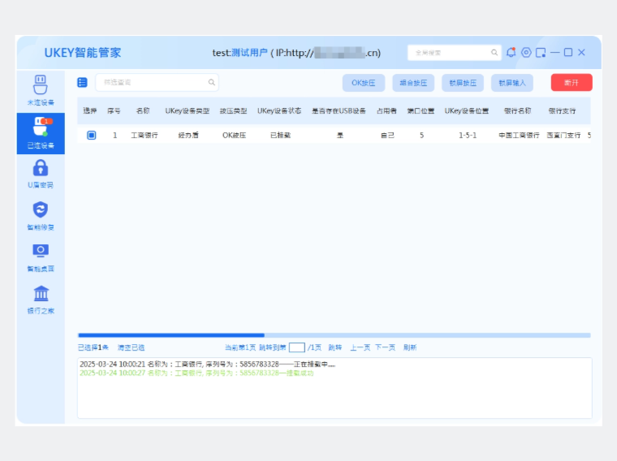Go to 下一页 in pagination
Image resolution: width=617 pixels, height=461 pixels.
click(385, 347)
